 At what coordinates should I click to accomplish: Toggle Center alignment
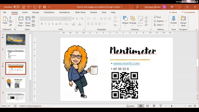coord(92,24)
